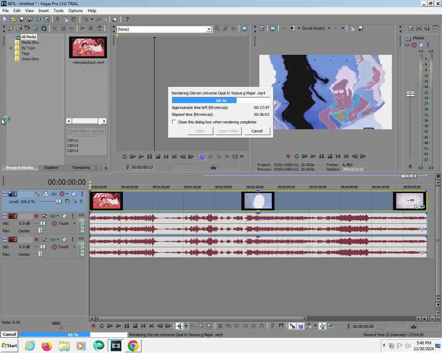
Task: Open the File menu
Action: pos(6,11)
